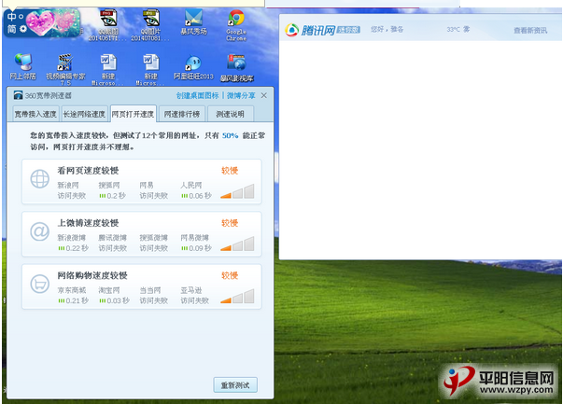Image resolution: width=563 pixels, height=404 pixels.
Task: Select the 网页打开速度 tab
Action: [133, 114]
